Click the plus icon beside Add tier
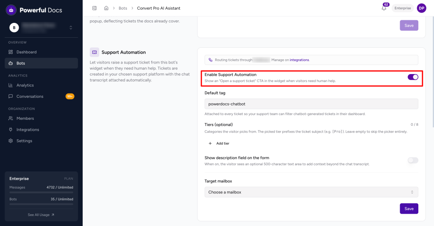The width and height of the screenshot is (434, 226). [210, 143]
